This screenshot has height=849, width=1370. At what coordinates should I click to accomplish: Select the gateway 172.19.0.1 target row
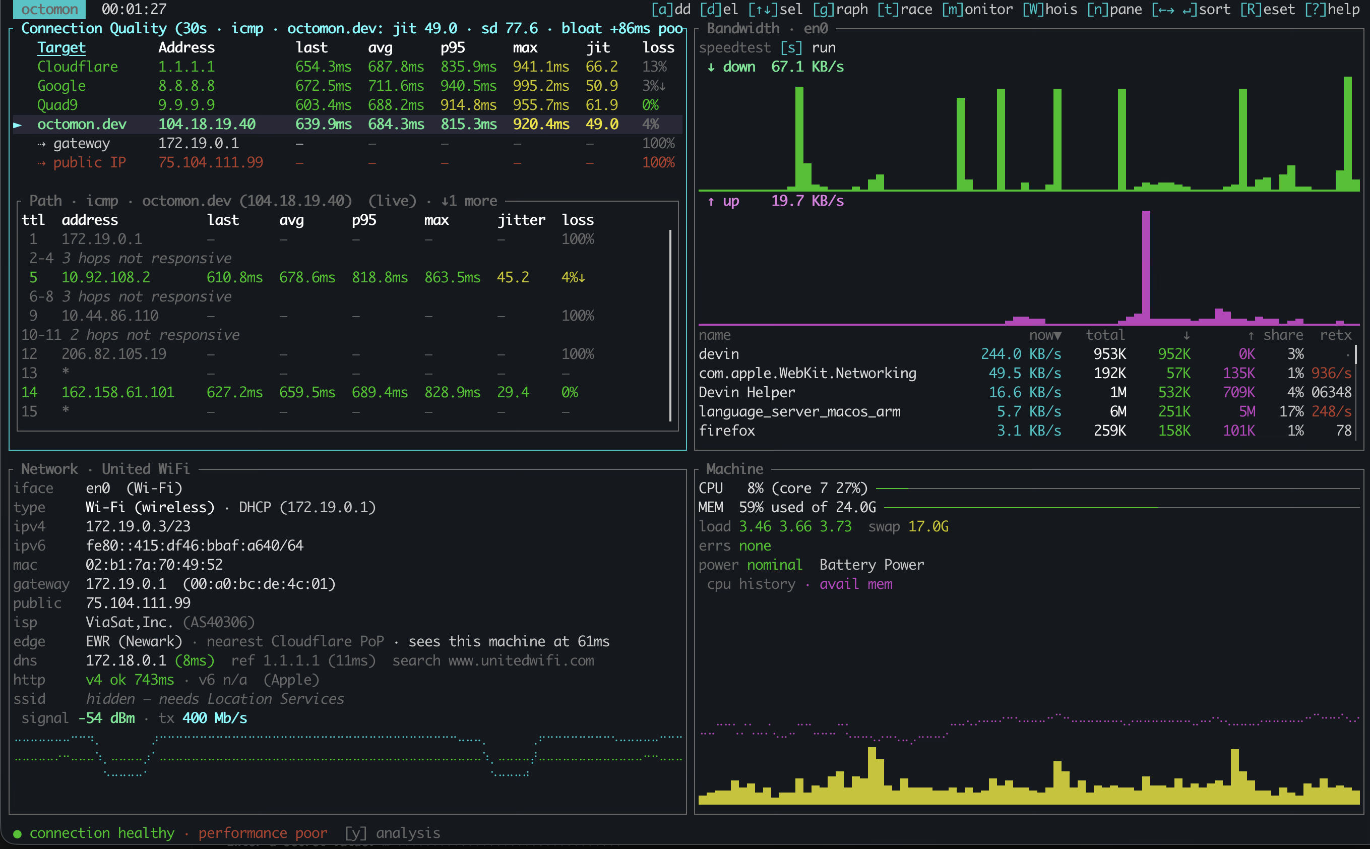click(x=348, y=144)
